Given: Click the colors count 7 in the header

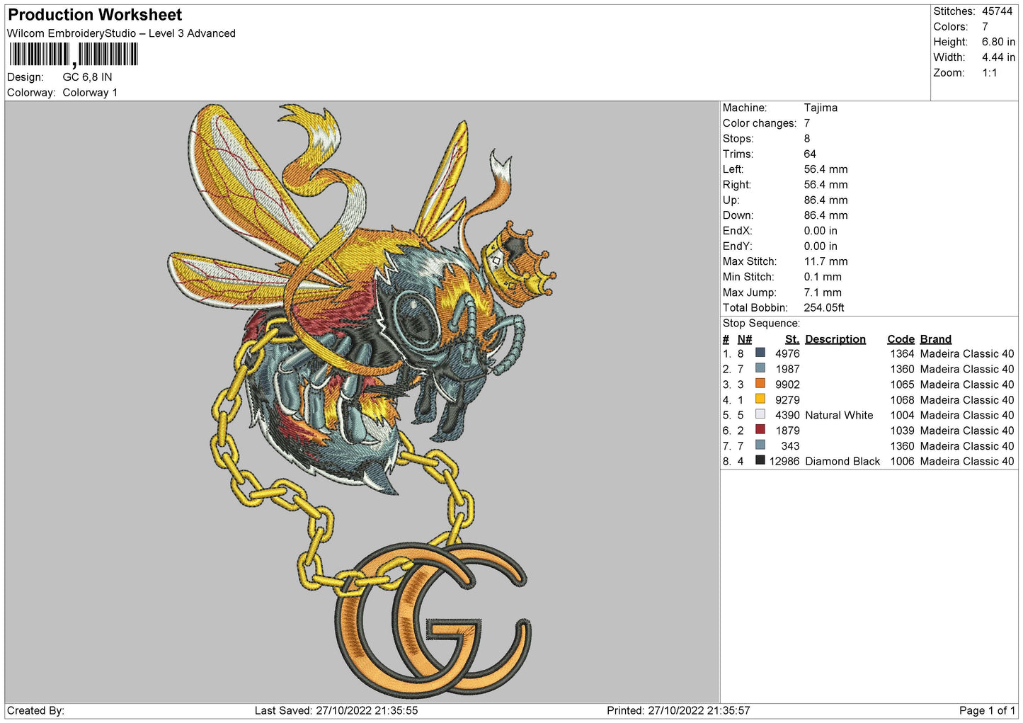Looking at the screenshot, I should [985, 27].
